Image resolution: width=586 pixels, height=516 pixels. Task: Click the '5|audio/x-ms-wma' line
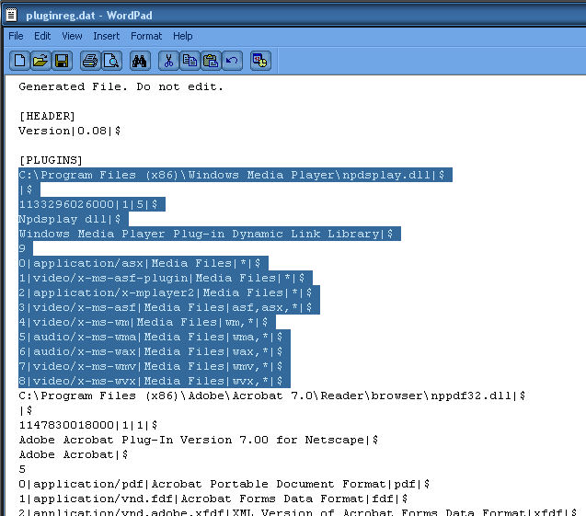(151, 337)
